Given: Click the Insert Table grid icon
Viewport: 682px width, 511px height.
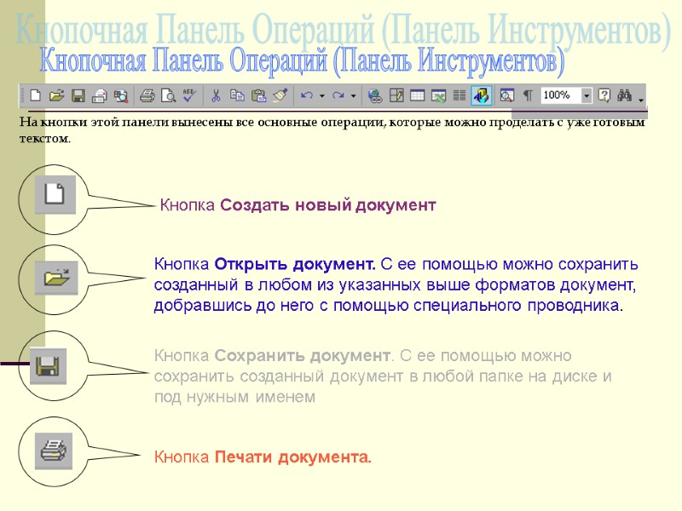Looking at the screenshot, I should click(418, 95).
